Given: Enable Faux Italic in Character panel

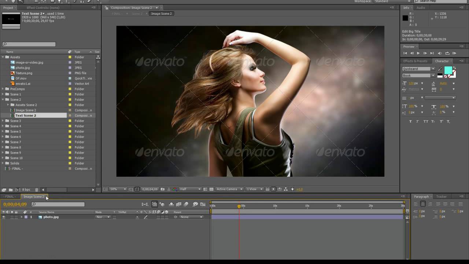Looking at the screenshot, I should click(x=418, y=121).
